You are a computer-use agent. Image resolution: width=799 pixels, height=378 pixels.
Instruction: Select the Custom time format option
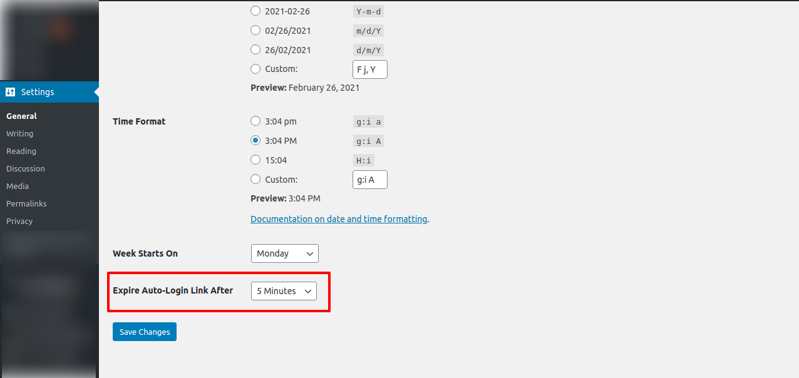pyautogui.click(x=255, y=179)
